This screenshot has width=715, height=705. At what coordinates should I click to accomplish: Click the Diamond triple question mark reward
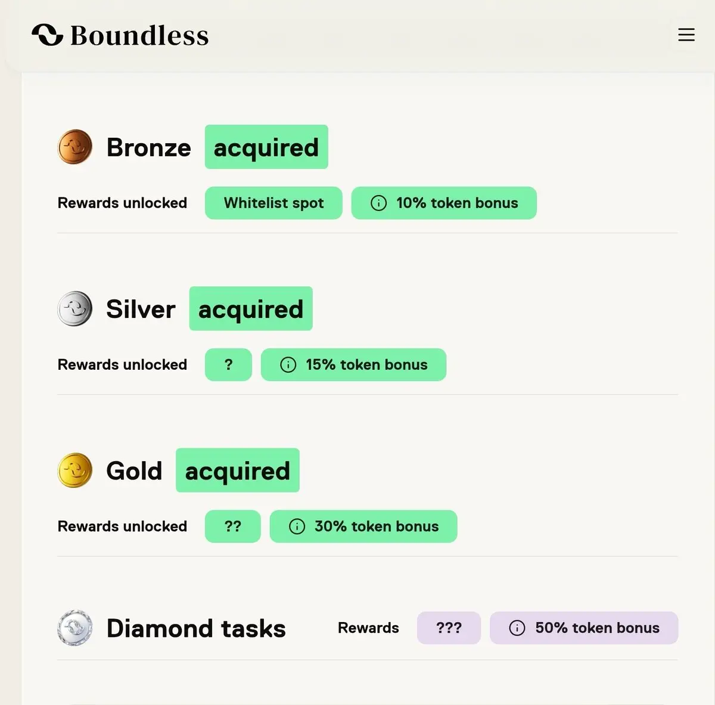pyautogui.click(x=449, y=628)
